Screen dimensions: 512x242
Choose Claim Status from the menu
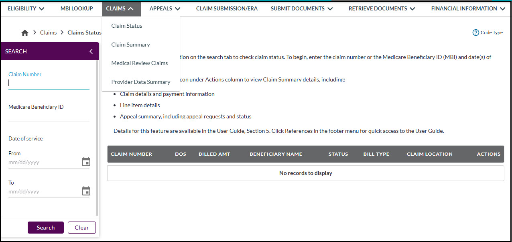(x=126, y=25)
